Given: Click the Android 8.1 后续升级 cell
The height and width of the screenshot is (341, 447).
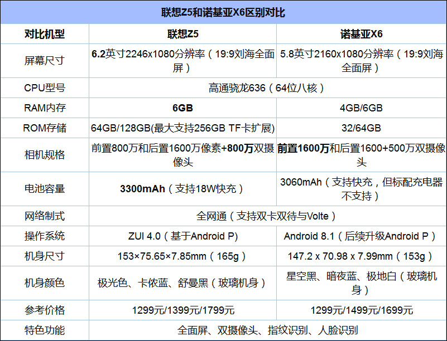Looking at the screenshot, I should [361, 236].
